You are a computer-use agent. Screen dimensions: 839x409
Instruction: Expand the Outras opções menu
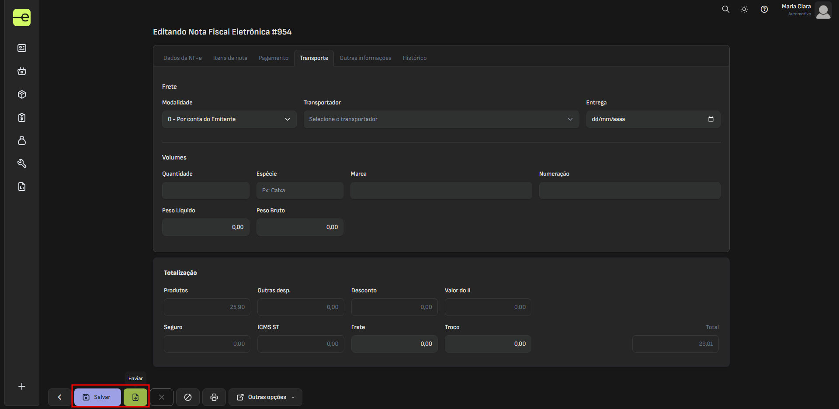point(265,397)
